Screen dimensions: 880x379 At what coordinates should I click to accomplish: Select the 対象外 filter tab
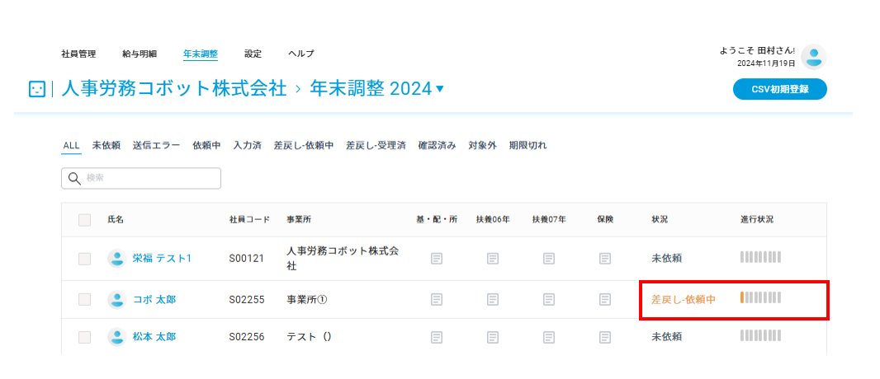[x=483, y=146]
